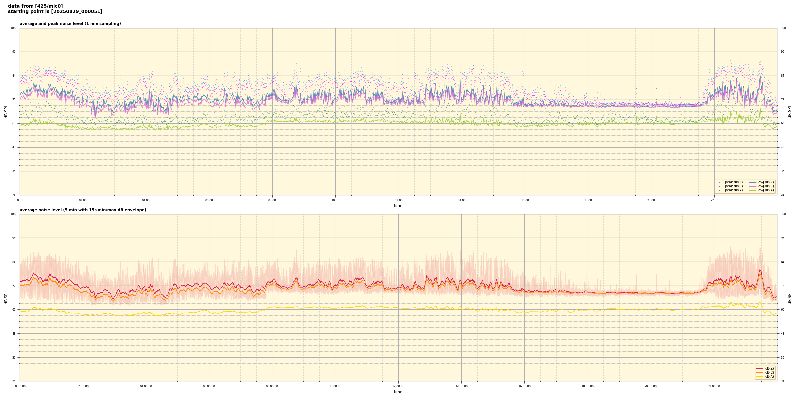796x398 pixels.
Task: Click the avg dB(A) legend line
Action: (x=753, y=190)
